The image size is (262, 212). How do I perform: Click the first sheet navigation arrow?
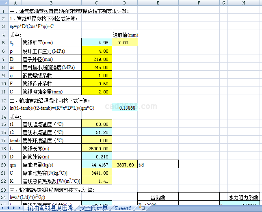point(4,208)
